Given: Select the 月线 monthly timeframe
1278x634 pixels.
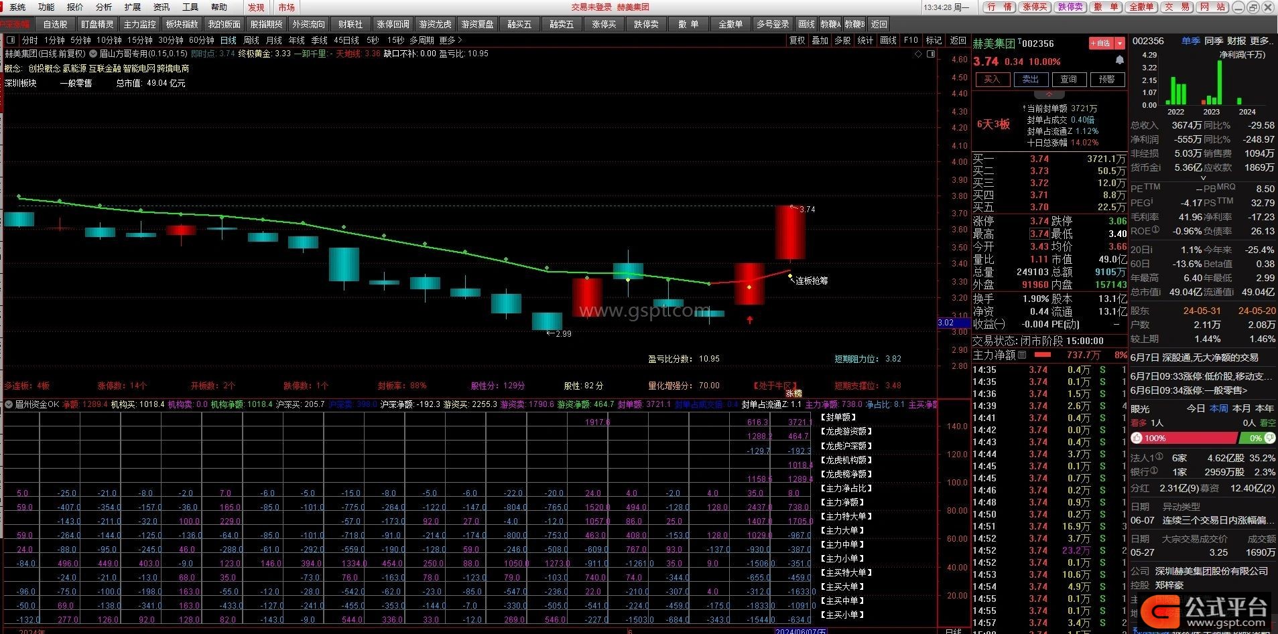Looking at the screenshot, I should pos(274,40).
